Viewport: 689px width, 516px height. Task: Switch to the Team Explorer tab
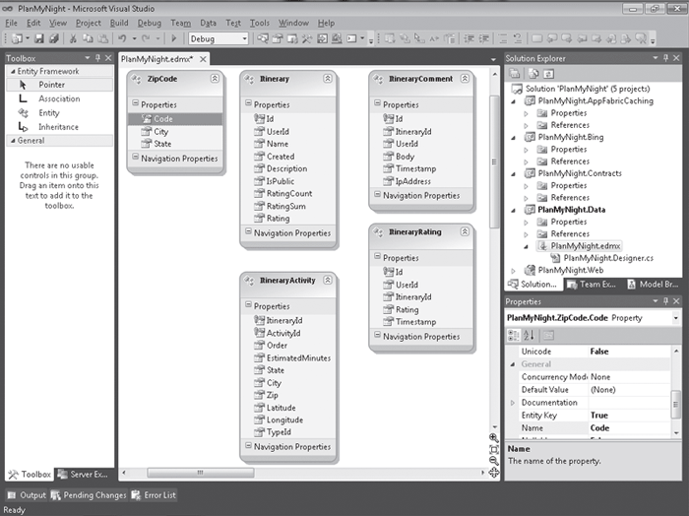592,285
